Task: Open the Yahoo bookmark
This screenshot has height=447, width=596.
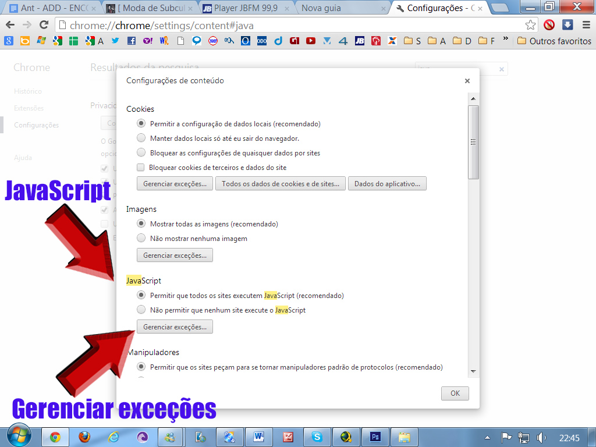Action: point(147,41)
